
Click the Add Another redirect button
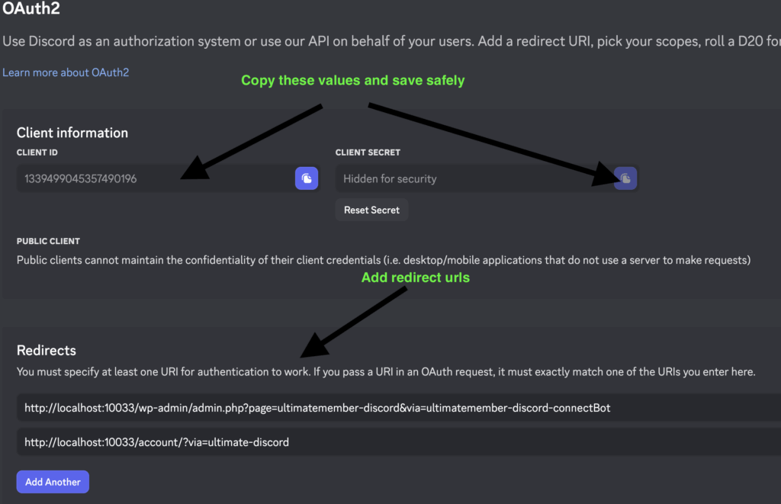click(53, 482)
